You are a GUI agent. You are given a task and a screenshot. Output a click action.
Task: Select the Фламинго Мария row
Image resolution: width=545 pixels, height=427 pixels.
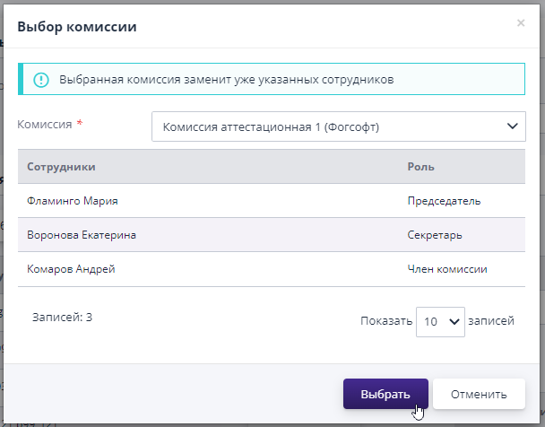pos(73,201)
